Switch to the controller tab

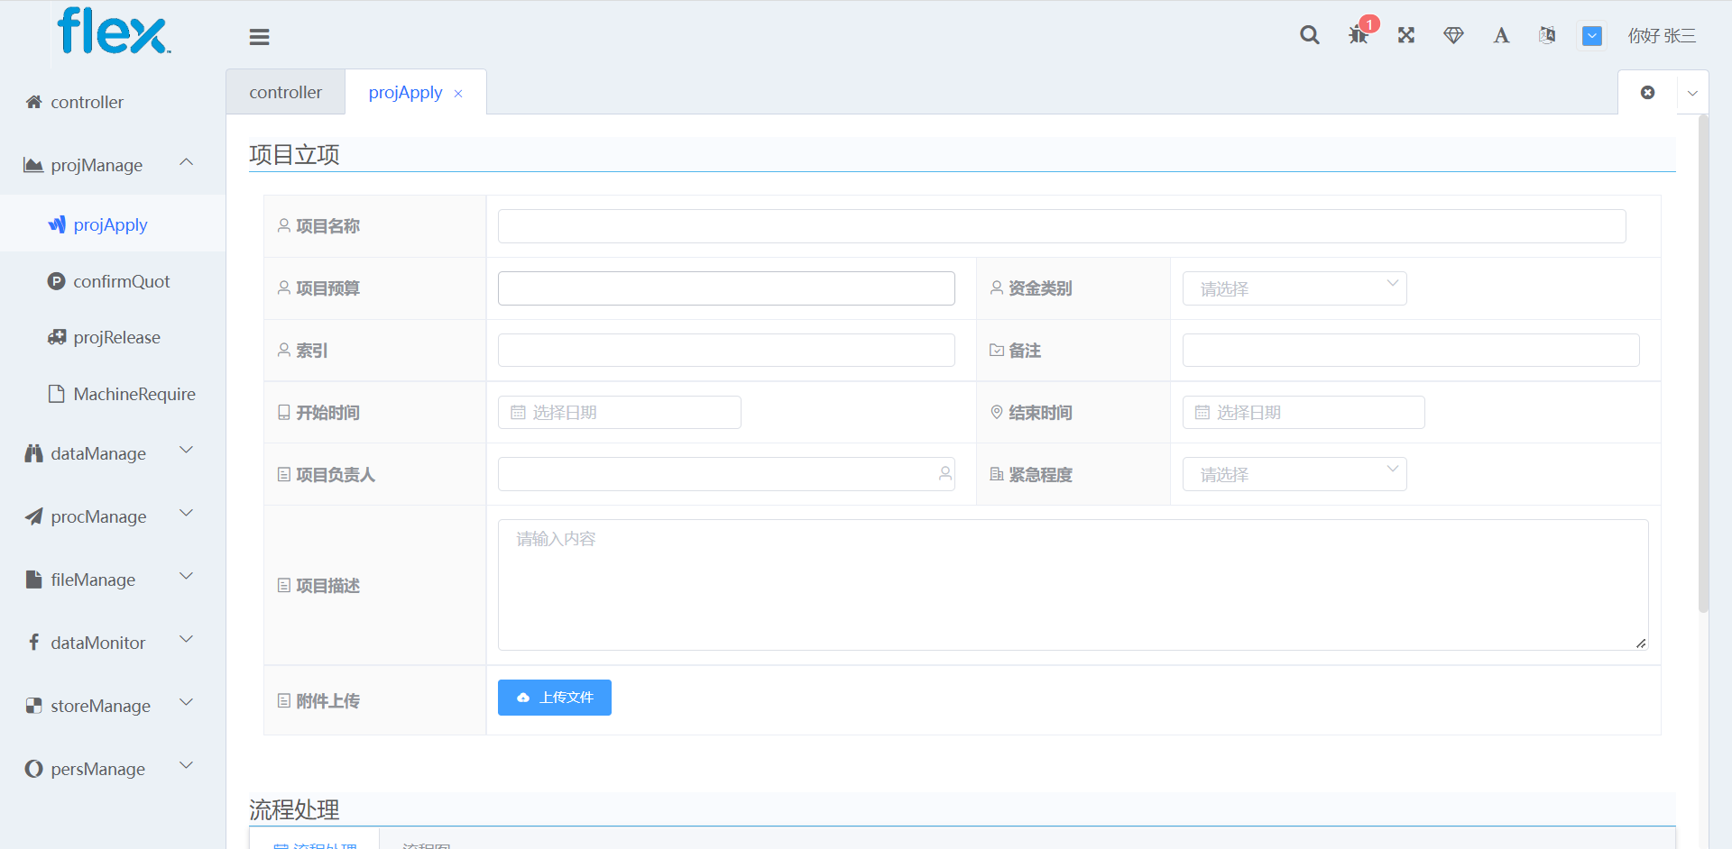point(285,92)
